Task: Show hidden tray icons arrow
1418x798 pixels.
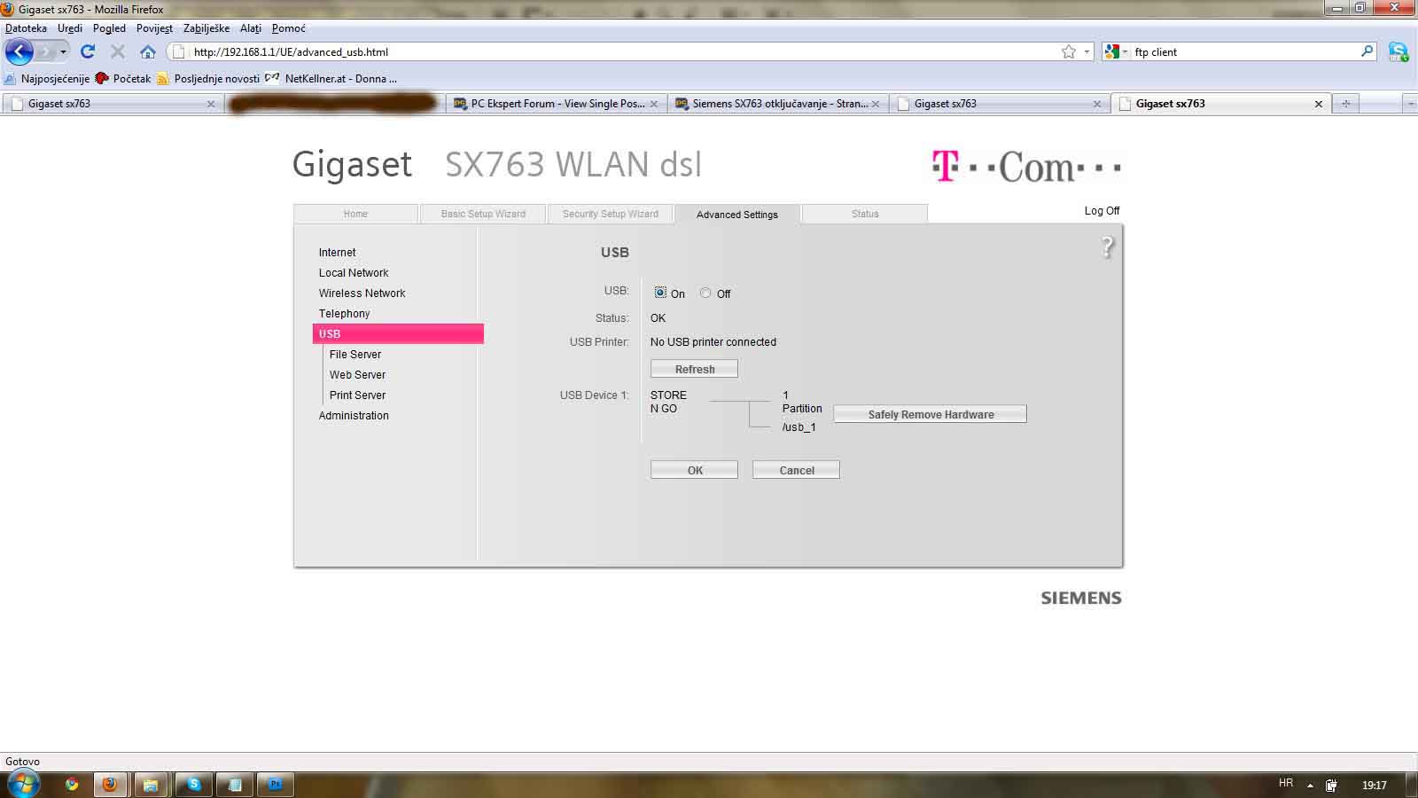Action: click(1310, 786)
